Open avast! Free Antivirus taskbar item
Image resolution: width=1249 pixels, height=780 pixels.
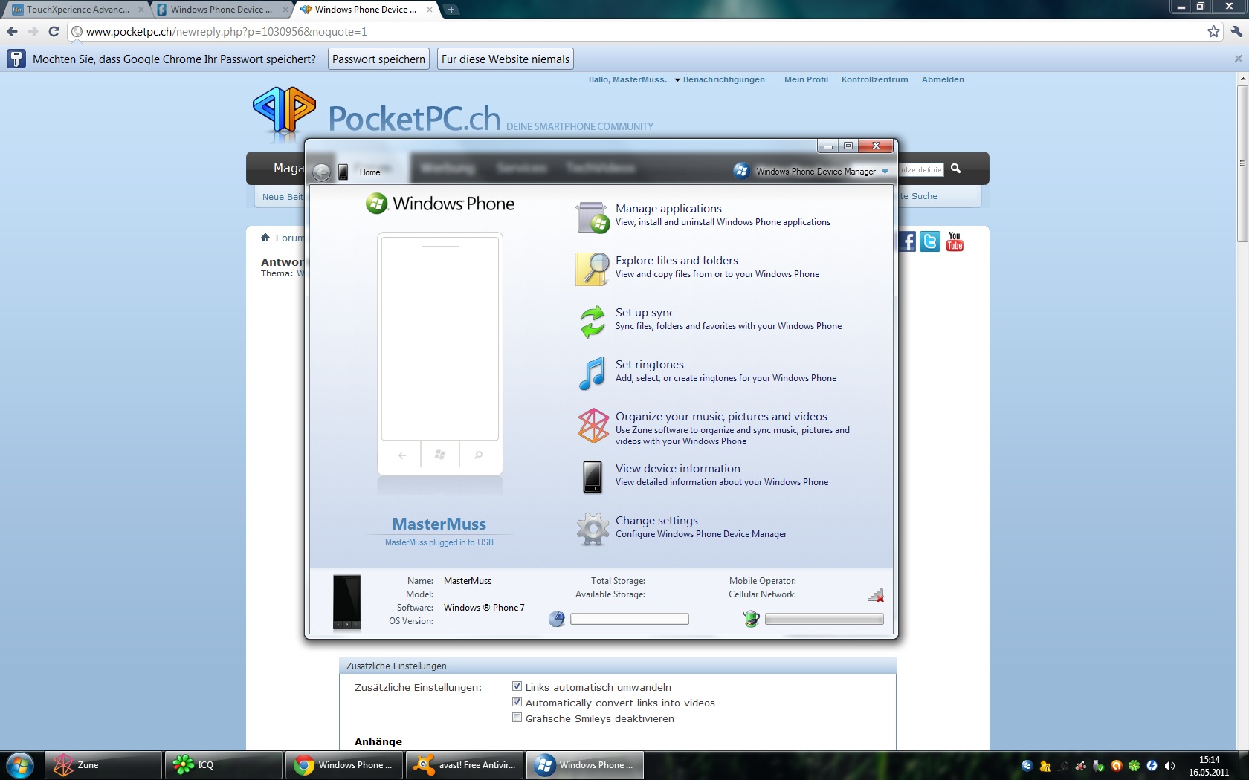point(465,765)
